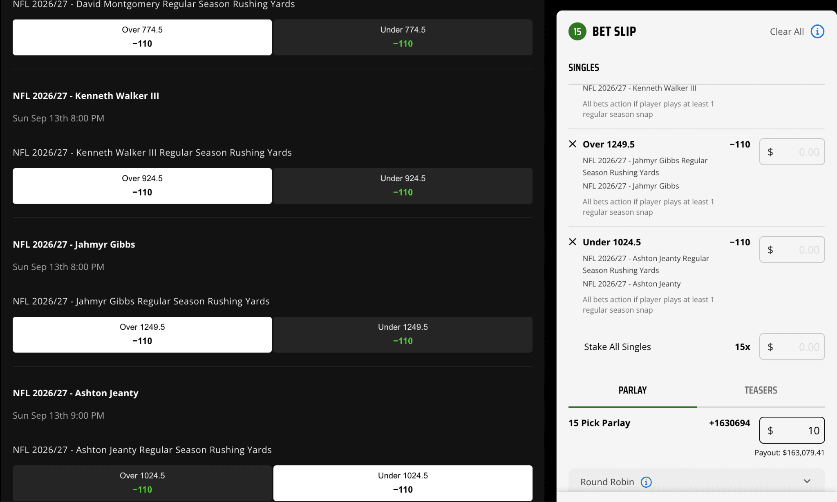The width and height of the screenshot is (837, 502).
Task: Deselect Under 1024.5 Ashton Jeanty odds
Action: click(x=403, y=483)
